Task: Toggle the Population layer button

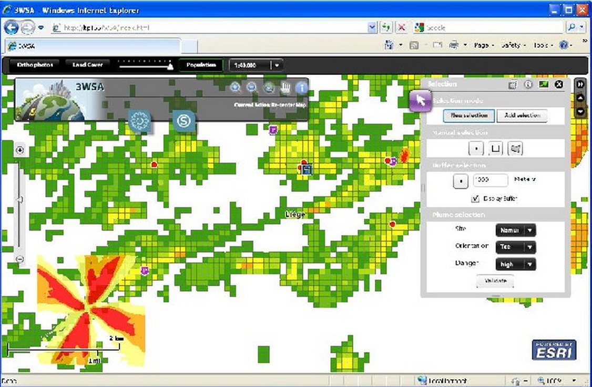Action: 201,65
